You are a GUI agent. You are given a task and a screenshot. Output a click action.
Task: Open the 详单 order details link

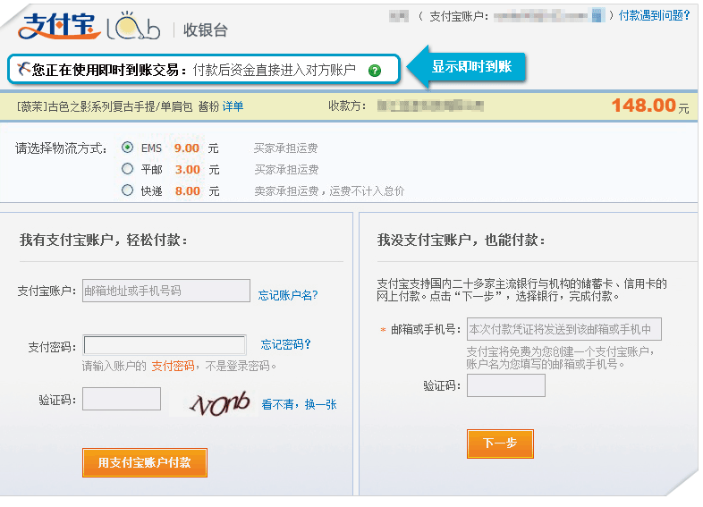233,106
